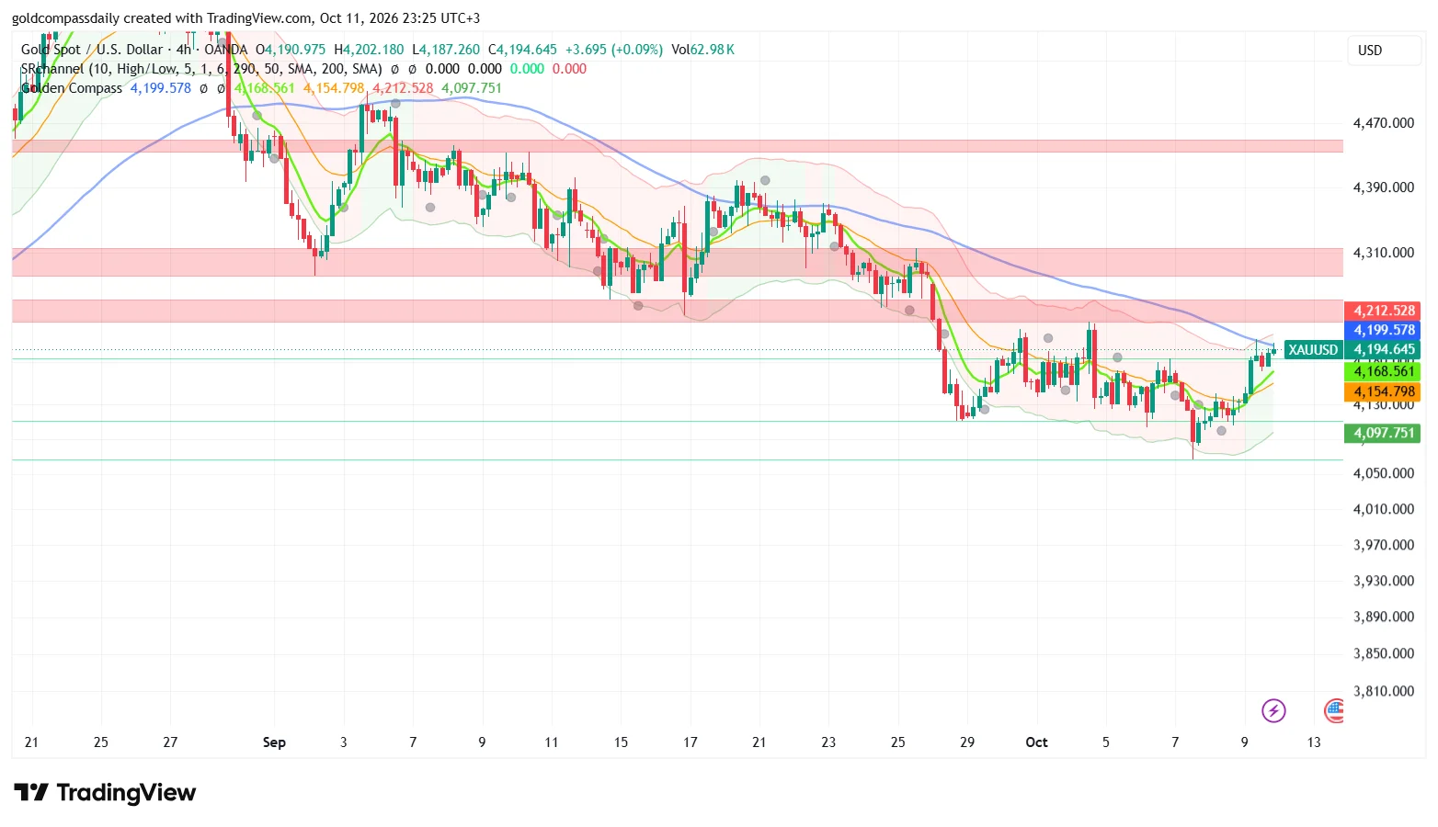
Task: Select the green 4,168.561 price label
Action: click(1383, 371)
